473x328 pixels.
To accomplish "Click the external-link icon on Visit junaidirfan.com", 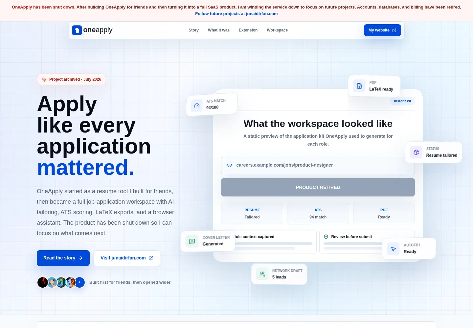I will pos(151,258).
